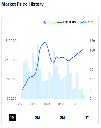Switch to the 1Y time range
Viewport: 101px width, 128px height.
pyautogui.click(x=87, y=117)
